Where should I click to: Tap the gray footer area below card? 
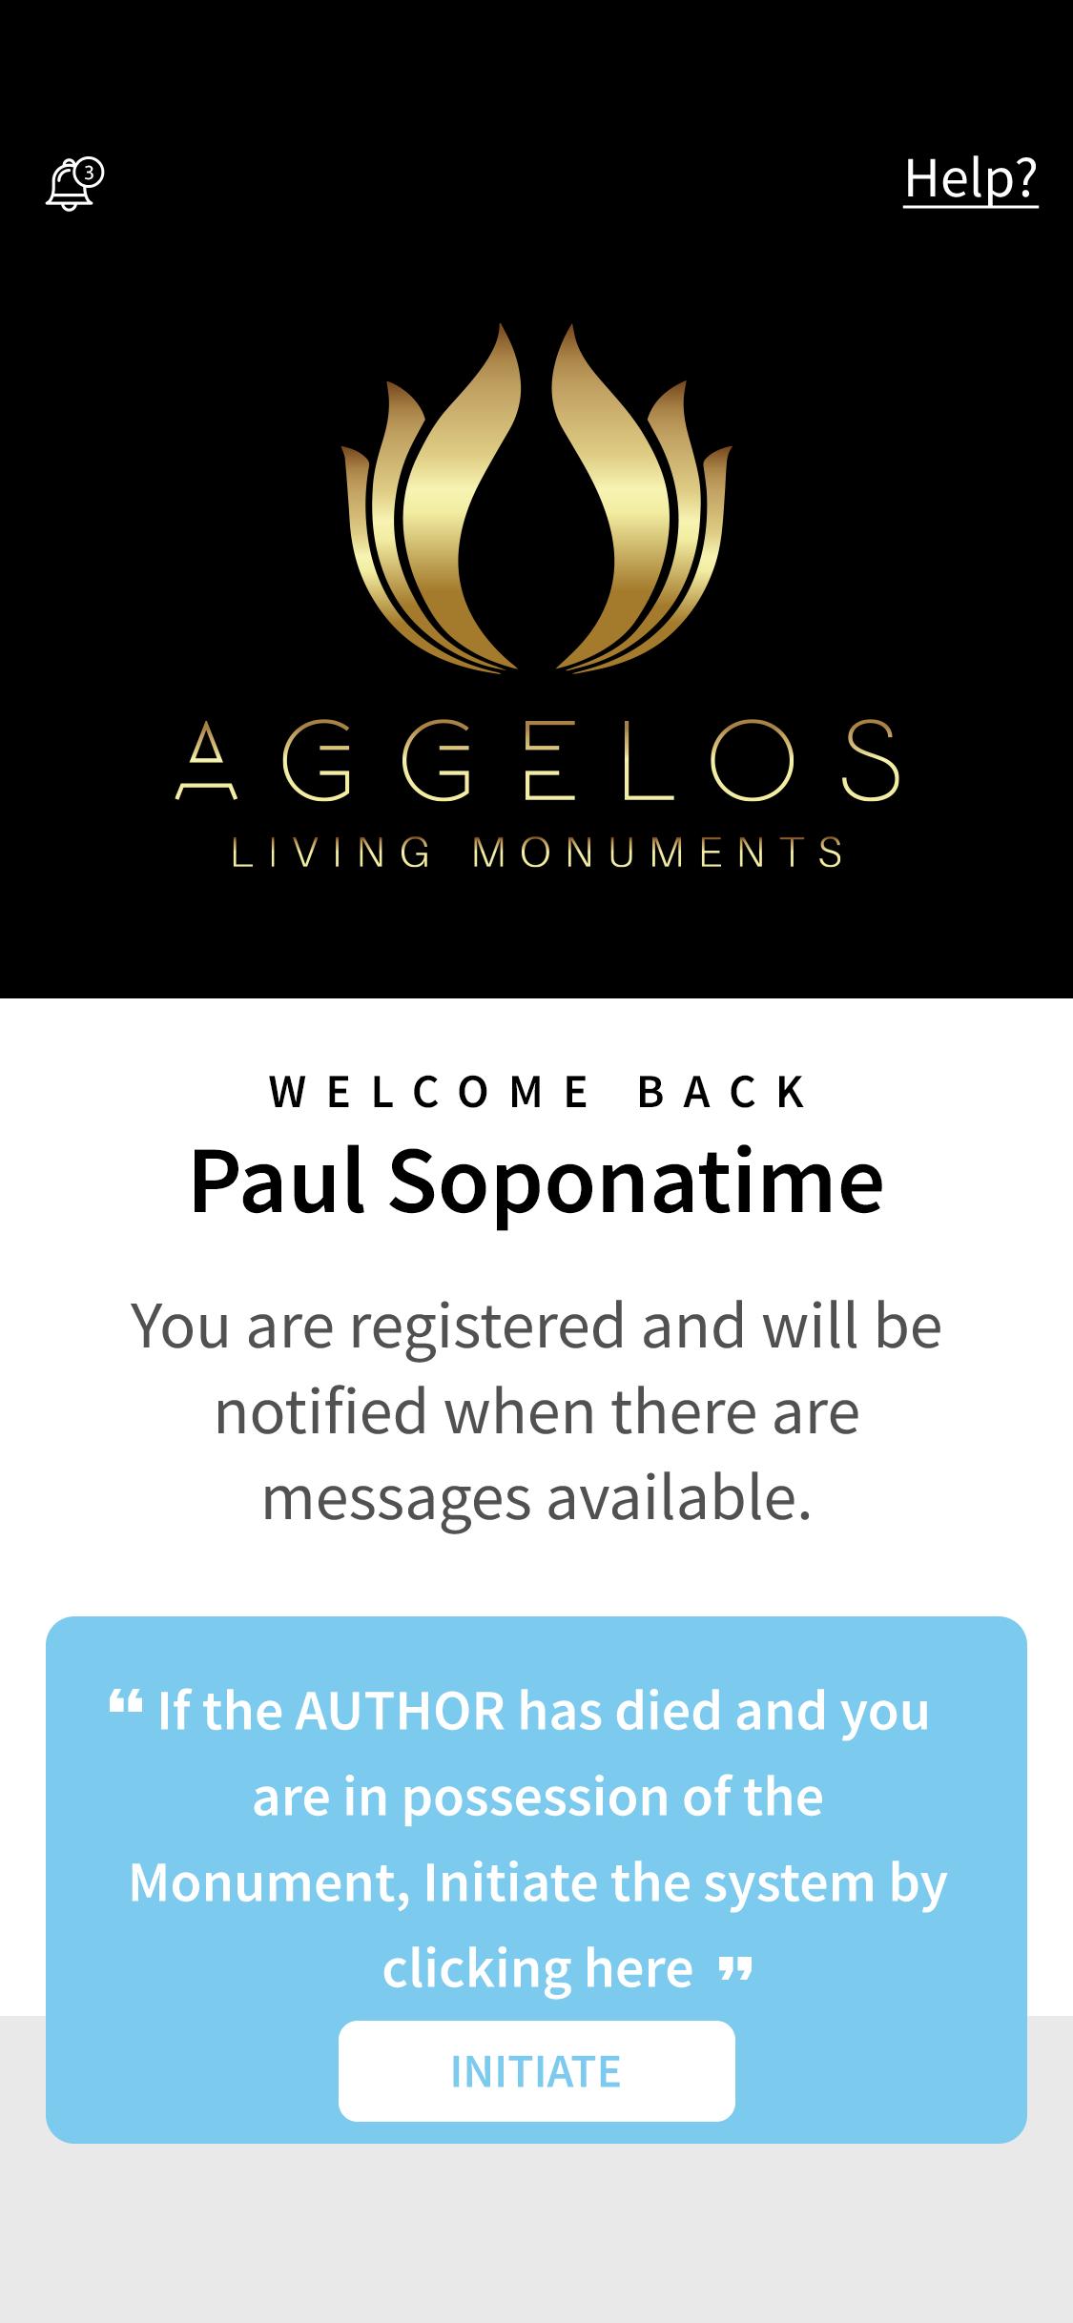pyautogui.click(x=537, y=2236)
